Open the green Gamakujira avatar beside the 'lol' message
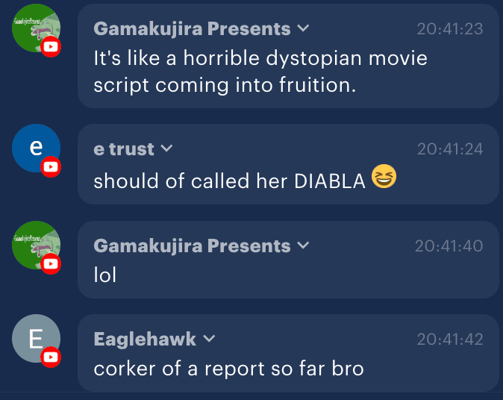The width and height of the screenshot is (503, 400). click(36, 245)
